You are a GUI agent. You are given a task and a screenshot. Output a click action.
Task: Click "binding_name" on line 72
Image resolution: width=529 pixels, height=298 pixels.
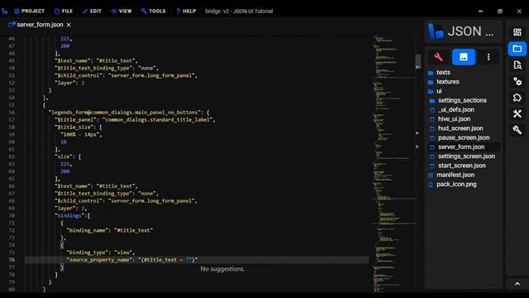tap(88, 230)
